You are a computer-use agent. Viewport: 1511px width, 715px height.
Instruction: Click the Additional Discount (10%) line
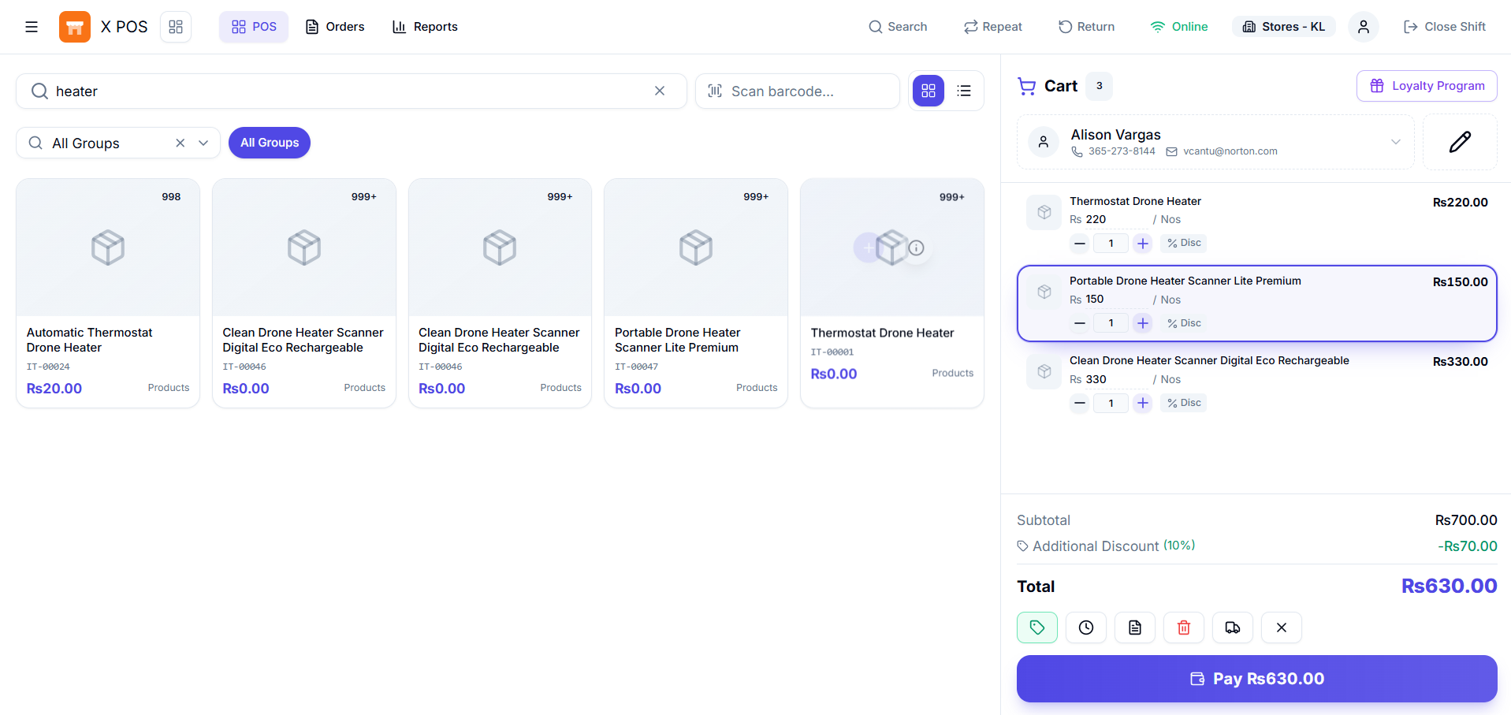(1256, 546)
